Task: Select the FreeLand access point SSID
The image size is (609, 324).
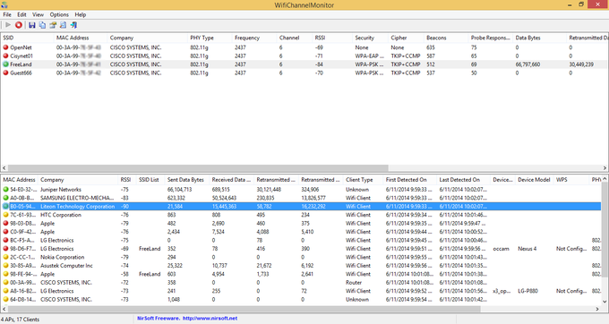Action: (21, 64)
